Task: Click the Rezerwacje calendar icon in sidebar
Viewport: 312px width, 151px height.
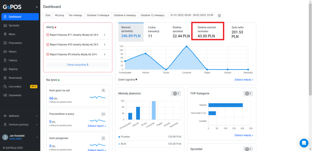Action: pos(5,78)
